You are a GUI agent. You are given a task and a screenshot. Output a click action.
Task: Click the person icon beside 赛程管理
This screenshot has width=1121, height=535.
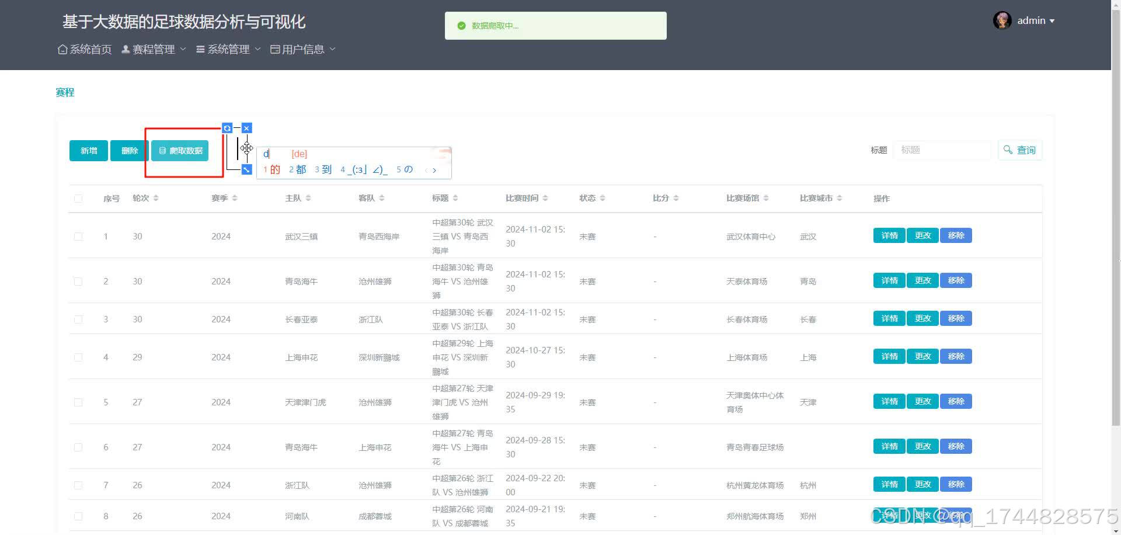click(126, 50)
